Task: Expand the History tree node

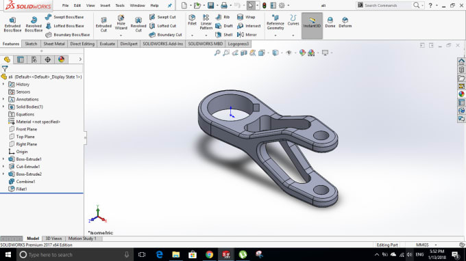Action: (x=3, y=84)
